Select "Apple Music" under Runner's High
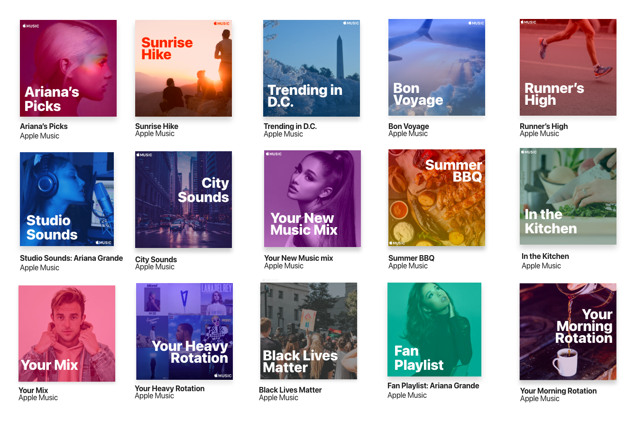Viewport: 635px width, 422px height. point(540,134)
